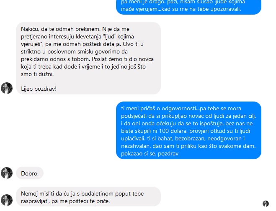Click the quoted phrase "ljudi kojima vjeruješ"
This screenshot has height=211, width=276.
[77, 40]
